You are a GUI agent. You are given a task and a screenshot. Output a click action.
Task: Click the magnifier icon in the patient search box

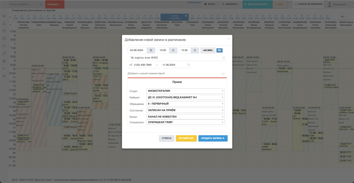(41, 4)
